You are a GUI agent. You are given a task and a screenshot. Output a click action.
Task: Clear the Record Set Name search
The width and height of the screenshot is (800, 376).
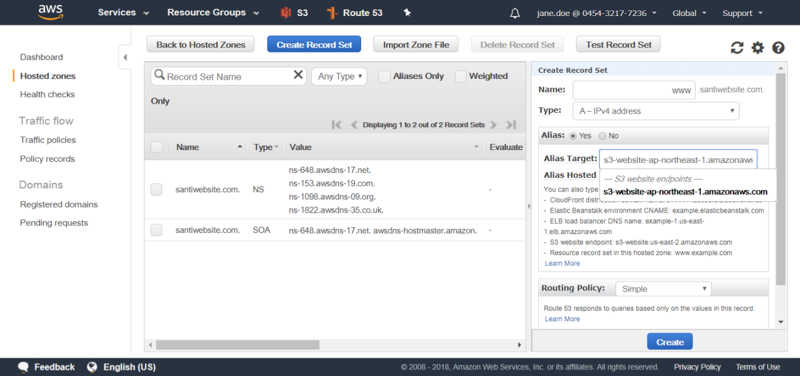[298, 75]
